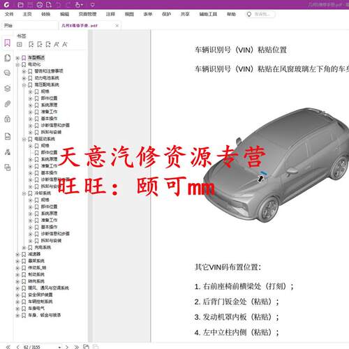Select the 转向系统 bookmark
The image size is (349, 349).
coord(36,281)
